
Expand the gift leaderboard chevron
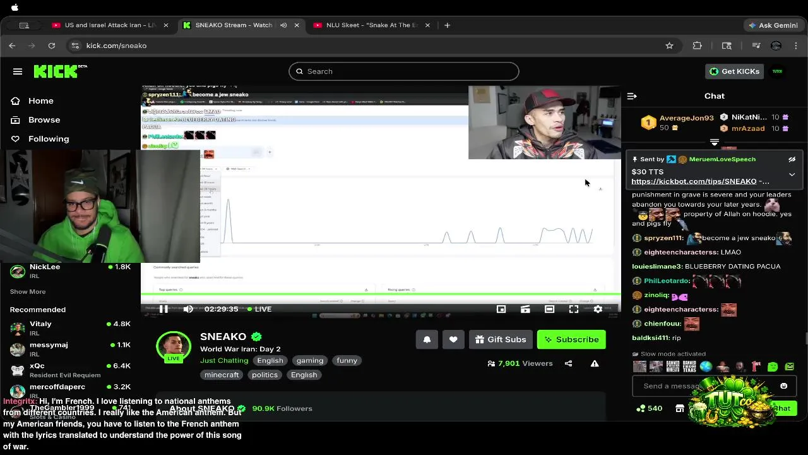pyautogui.click(x=715, y=142)
